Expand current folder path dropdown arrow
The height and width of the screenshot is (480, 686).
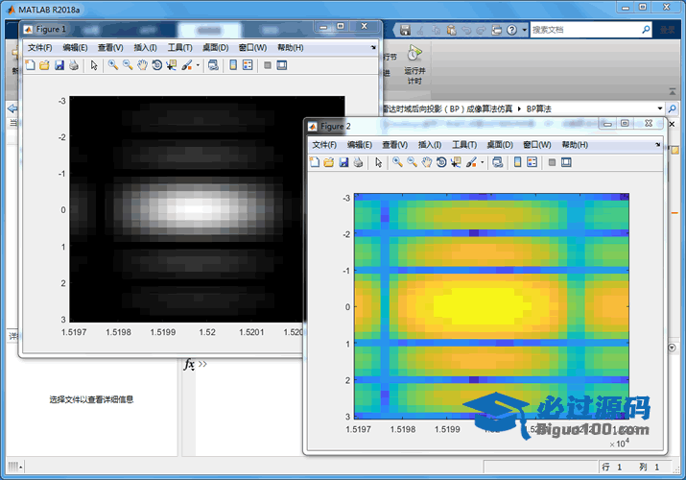point(660,108)
